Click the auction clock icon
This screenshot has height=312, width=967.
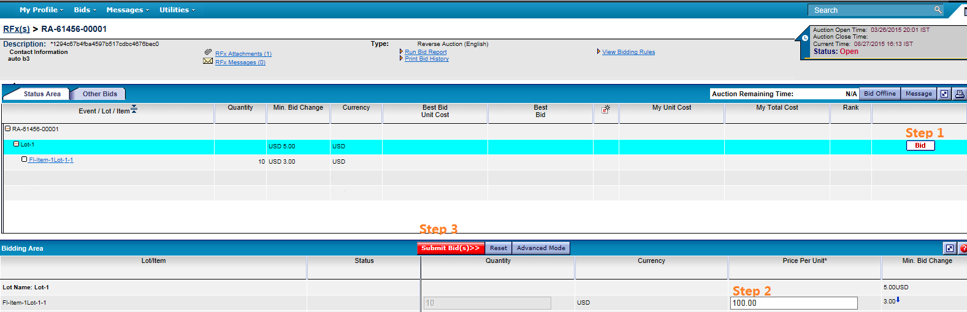(x=805, y=38)
